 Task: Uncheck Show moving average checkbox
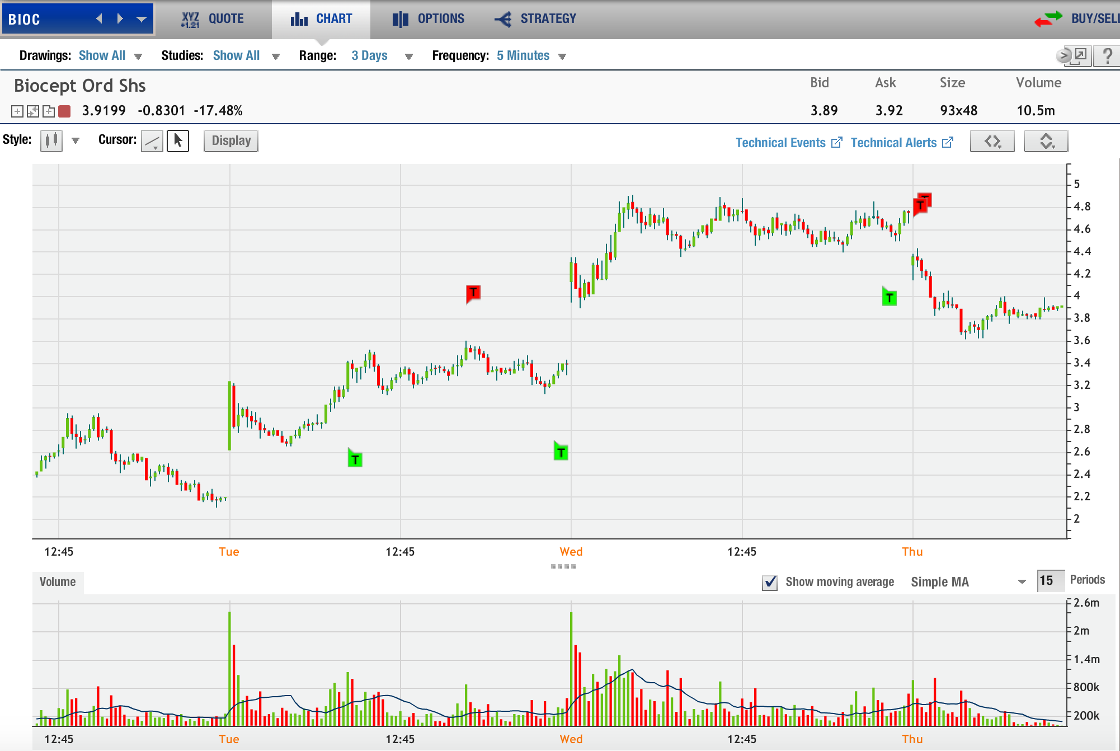(770, 583)
